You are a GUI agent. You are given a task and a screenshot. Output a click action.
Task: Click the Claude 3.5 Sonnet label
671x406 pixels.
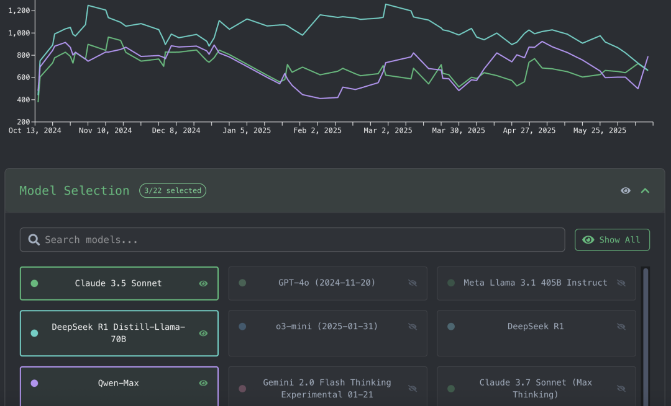coord(119,283)
